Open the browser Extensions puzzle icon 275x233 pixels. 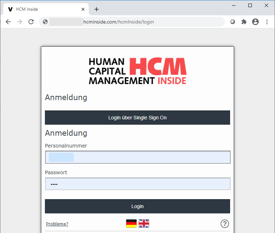(244, 22)
